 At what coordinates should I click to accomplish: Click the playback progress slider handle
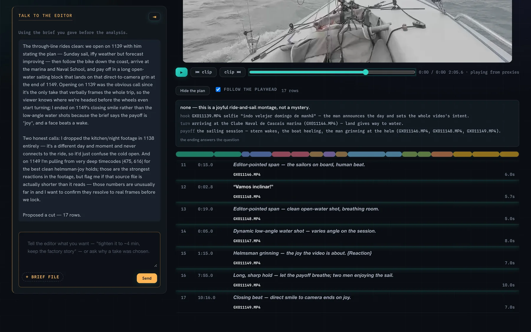(366, 72)
